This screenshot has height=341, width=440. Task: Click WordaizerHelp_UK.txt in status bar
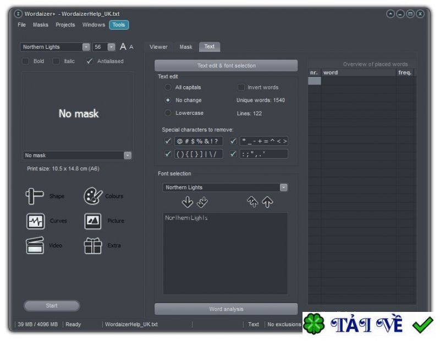point(131,324)
